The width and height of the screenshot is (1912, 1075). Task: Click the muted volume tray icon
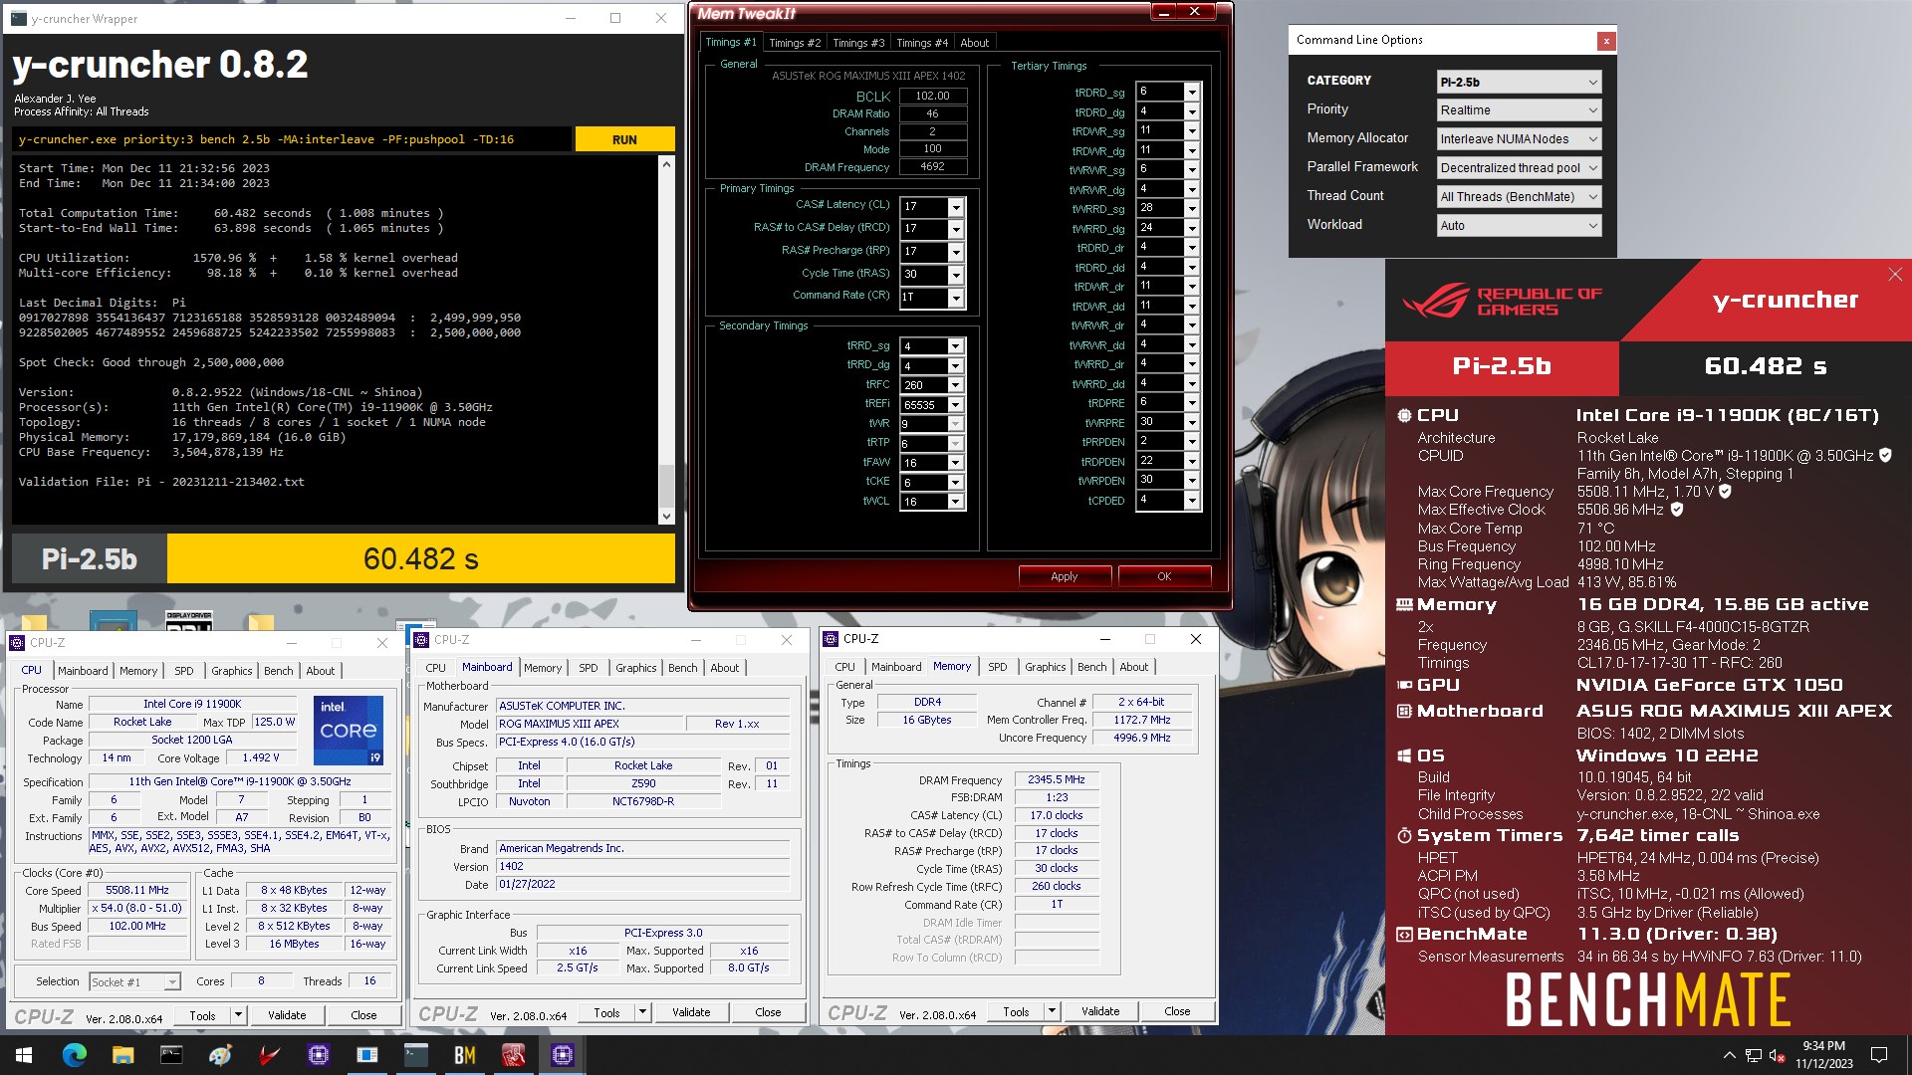(x=1777, y=1055)
